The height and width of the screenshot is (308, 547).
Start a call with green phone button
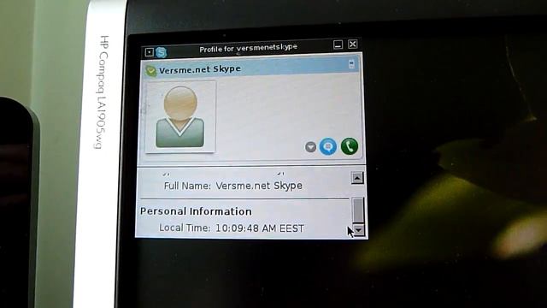coord(350,146)
